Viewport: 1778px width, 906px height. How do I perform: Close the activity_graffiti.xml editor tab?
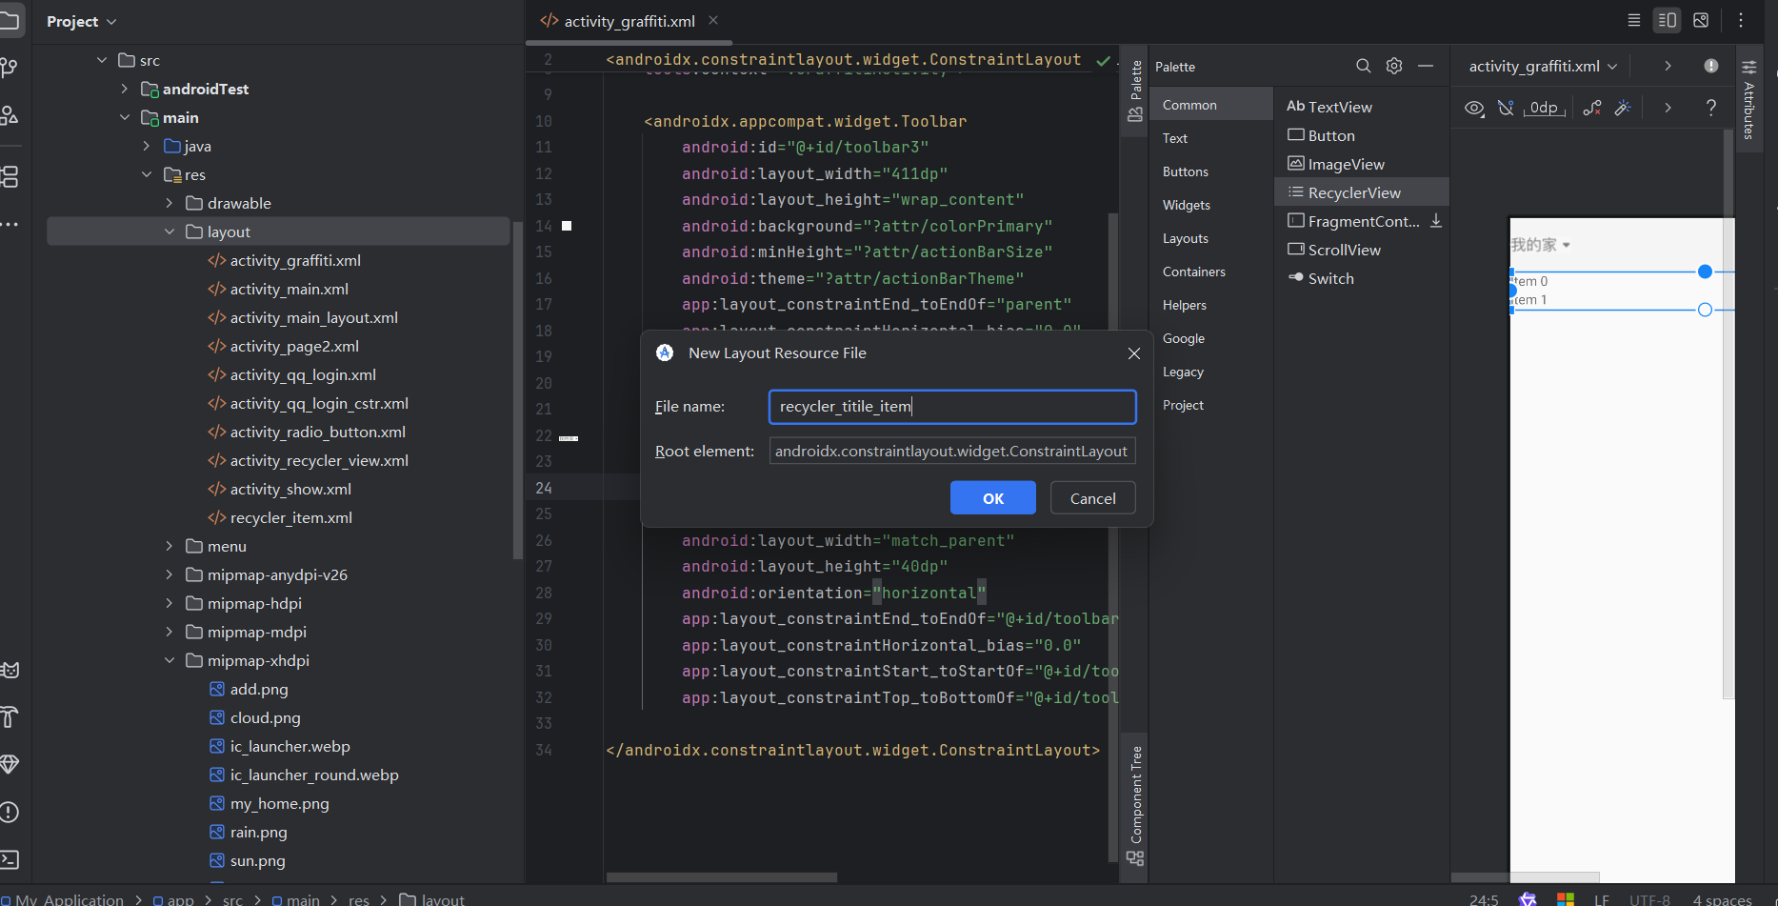pos(713,20)
